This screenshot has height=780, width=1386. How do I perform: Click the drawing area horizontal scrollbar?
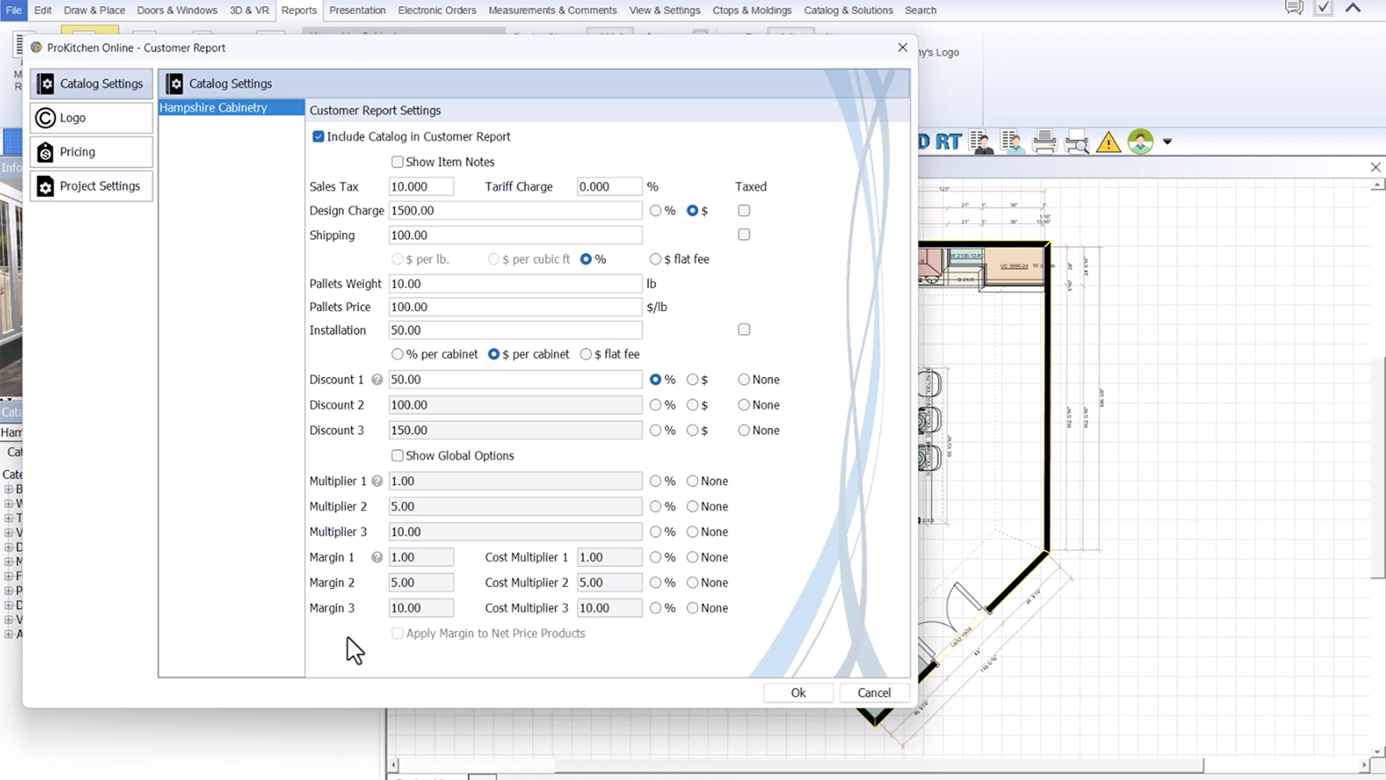877,765
